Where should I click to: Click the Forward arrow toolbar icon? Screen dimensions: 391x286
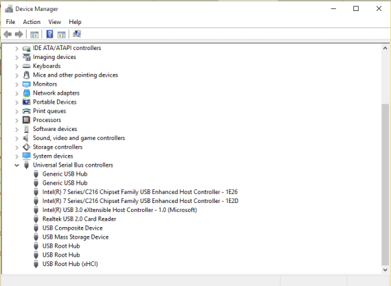coord(19,34)
